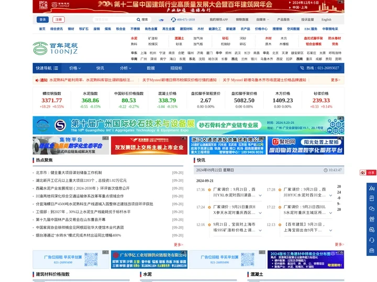This screenshot has width=377, height=282.
Task: Open headline 第十九届中国林产品交易会在山东曹县开幕
Action: (x=71, y=220)
